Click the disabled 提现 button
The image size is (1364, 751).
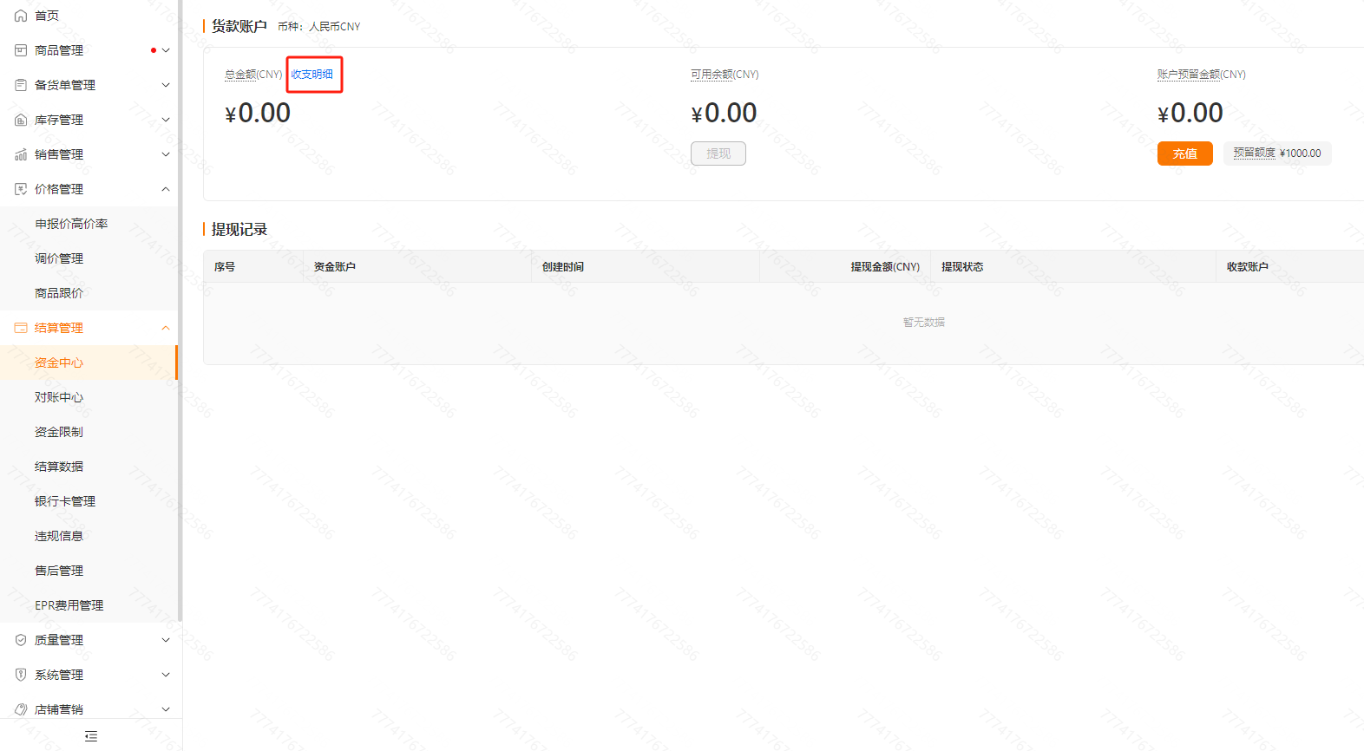pyautogui.click(x=718, y=153)
